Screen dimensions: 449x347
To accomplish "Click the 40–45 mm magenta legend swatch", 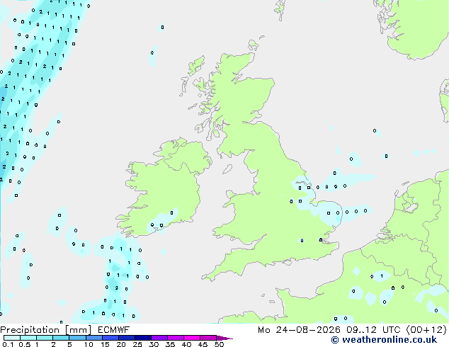I will pyautogui.click(x=192, y=338).
